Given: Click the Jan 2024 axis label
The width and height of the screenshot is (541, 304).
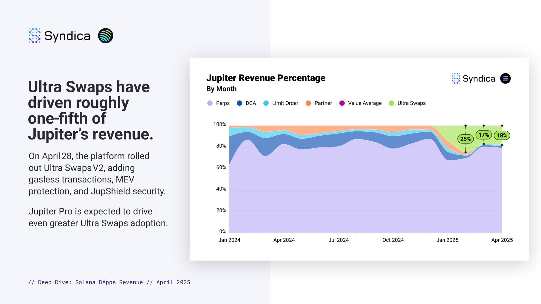Looking at the screenshot, I should pyautogui.click(x=229, y=240).
